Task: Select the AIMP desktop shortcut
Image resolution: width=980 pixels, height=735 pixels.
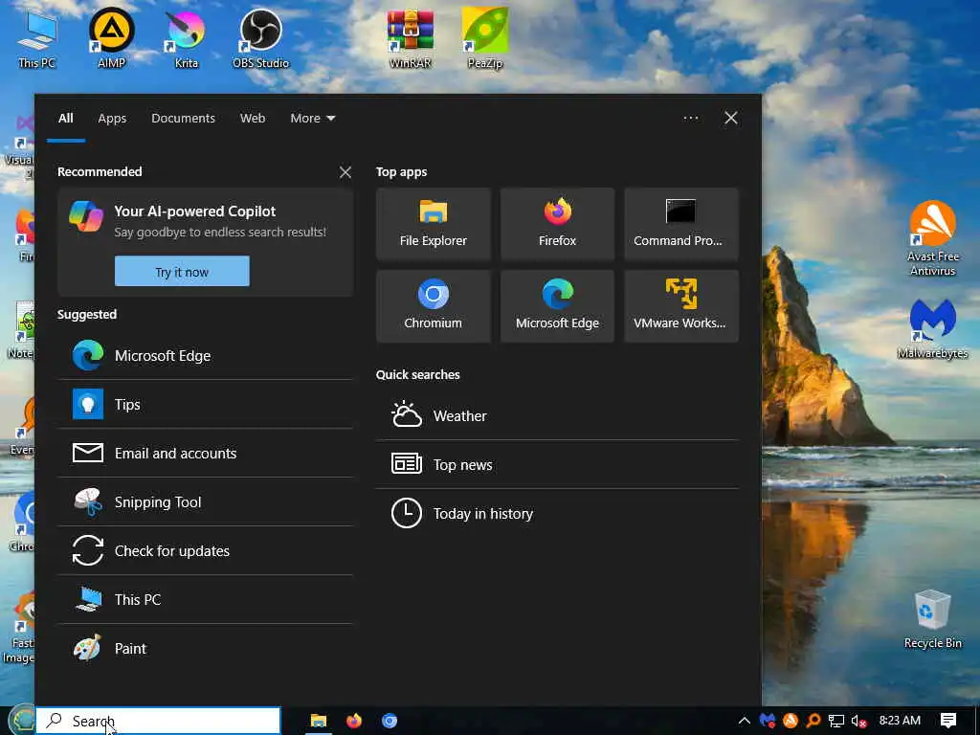Action: point(111,37)
